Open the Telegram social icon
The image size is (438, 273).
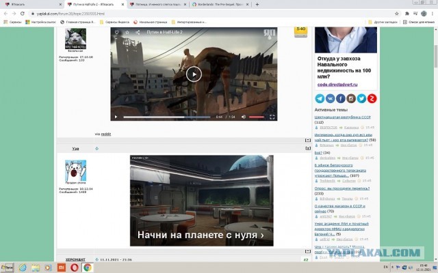tap(320, 98)
